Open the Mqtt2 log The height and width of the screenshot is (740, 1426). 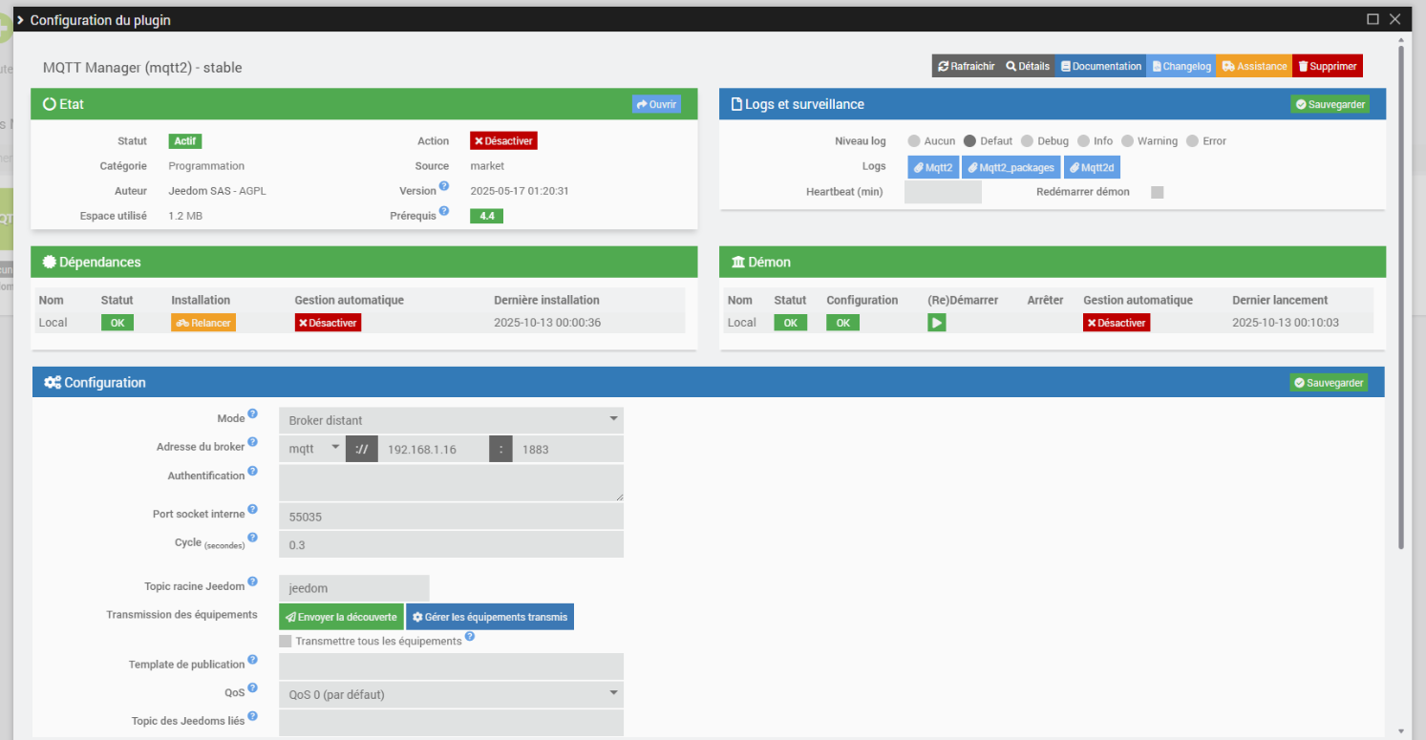[933, 167]
